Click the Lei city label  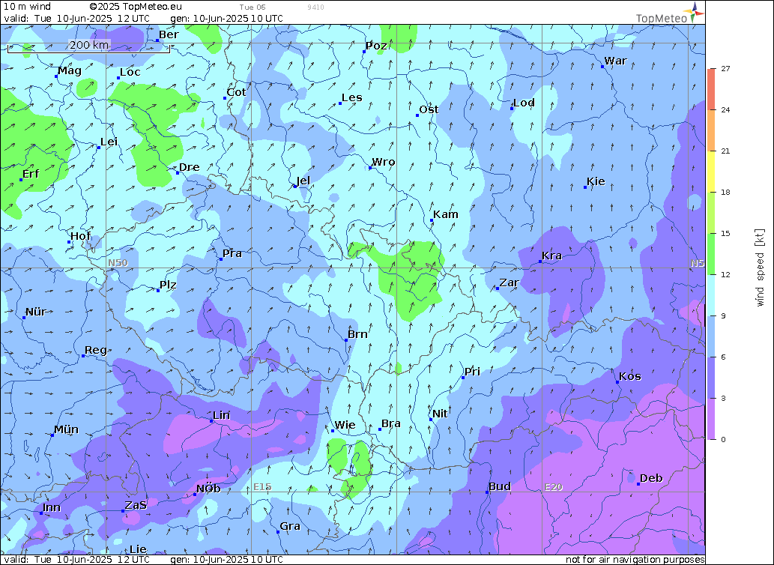coord(109,142)
